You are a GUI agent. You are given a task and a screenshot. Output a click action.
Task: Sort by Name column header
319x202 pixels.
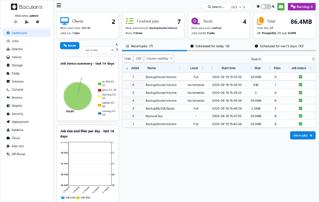pyautogui.click(x=163, y=68)
